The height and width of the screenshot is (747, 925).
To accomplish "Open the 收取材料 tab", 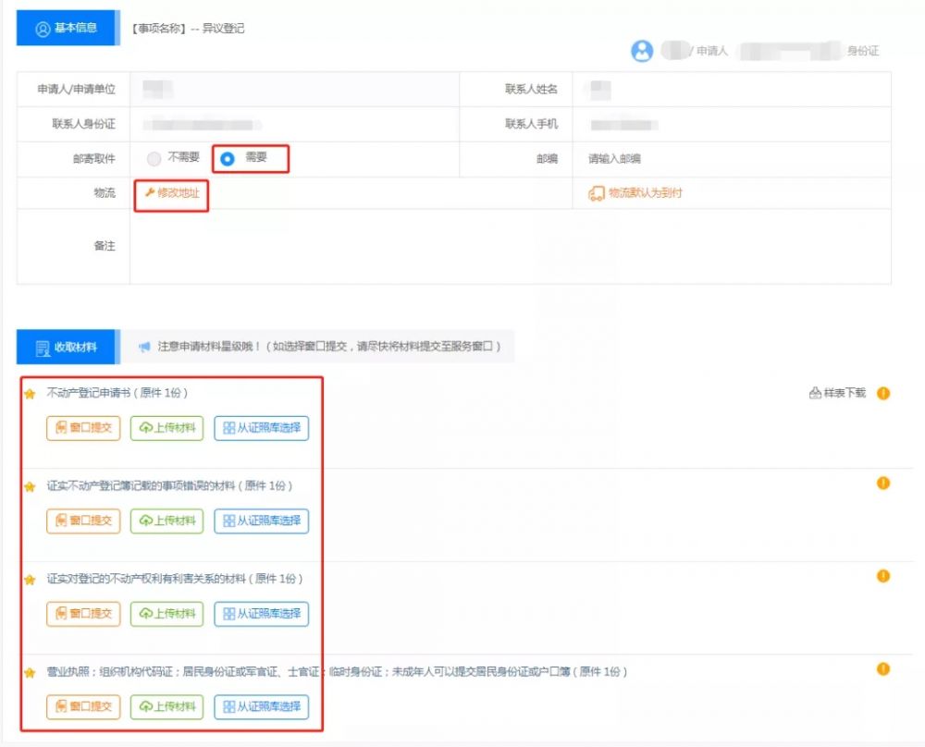I will 65,348.
